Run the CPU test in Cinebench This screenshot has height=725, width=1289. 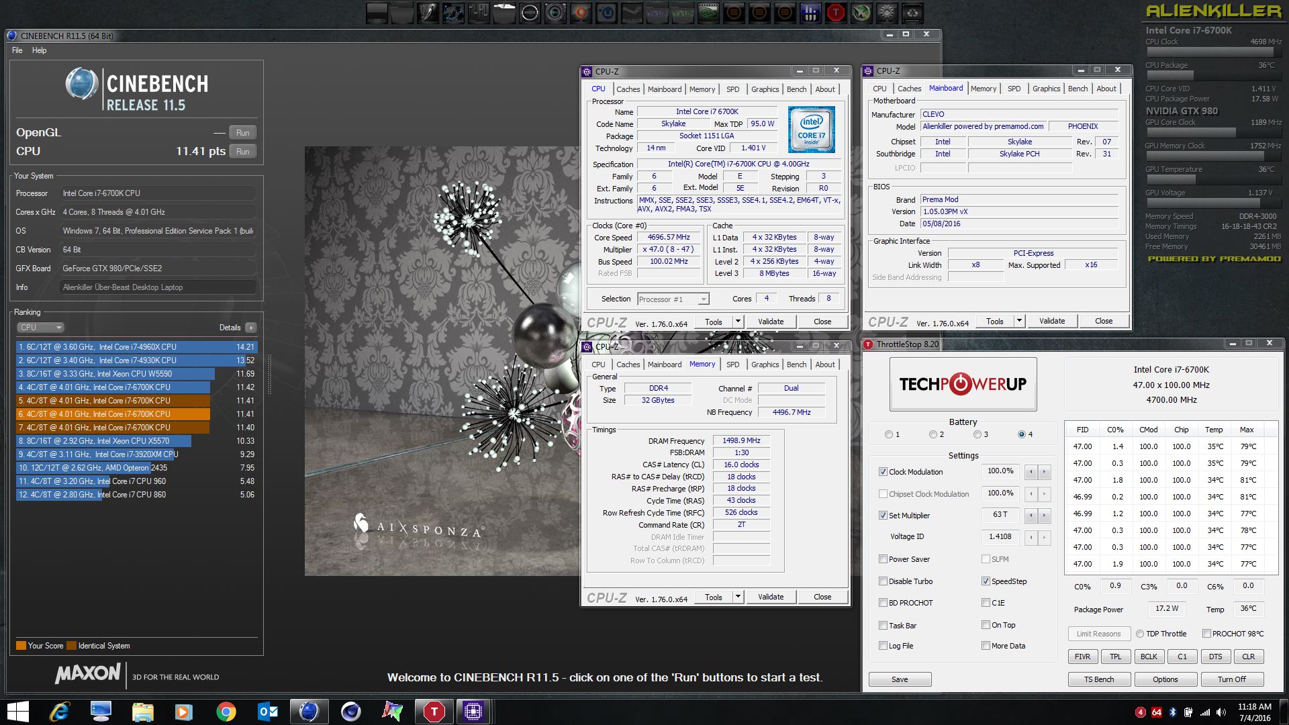pos(243,152)
